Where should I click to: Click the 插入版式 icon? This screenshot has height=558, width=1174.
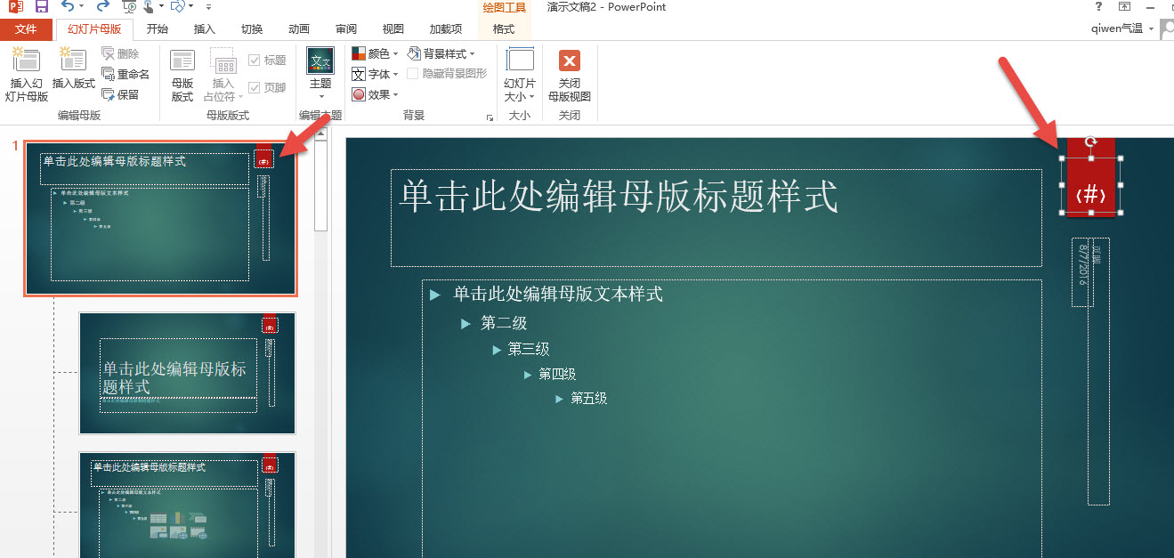(x=71, y=71)
